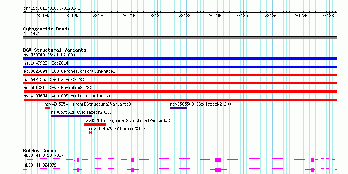Click NM_024079 exon near 78127k
348x174 pixels.
(312, 170)
